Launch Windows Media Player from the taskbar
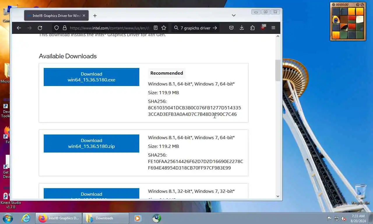Screen dimensions: 373x224 (138, 218)
